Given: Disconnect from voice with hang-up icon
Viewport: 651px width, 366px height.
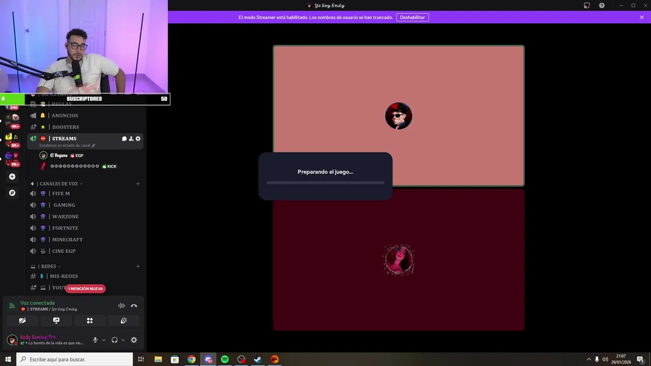Looking at the screenshot, I should [134, 306].
